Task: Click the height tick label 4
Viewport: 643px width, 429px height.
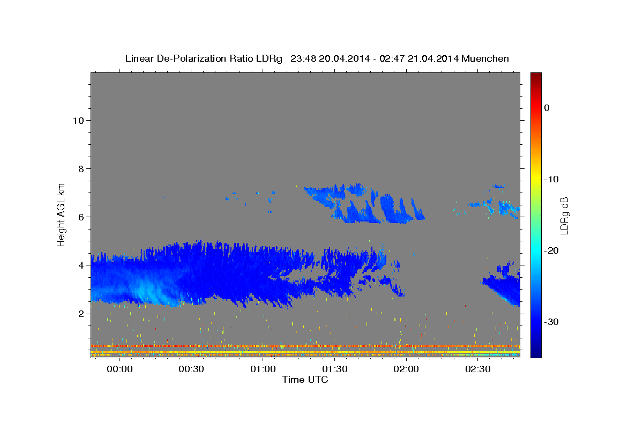Action: pyautogui.click(x=81, y=265)
